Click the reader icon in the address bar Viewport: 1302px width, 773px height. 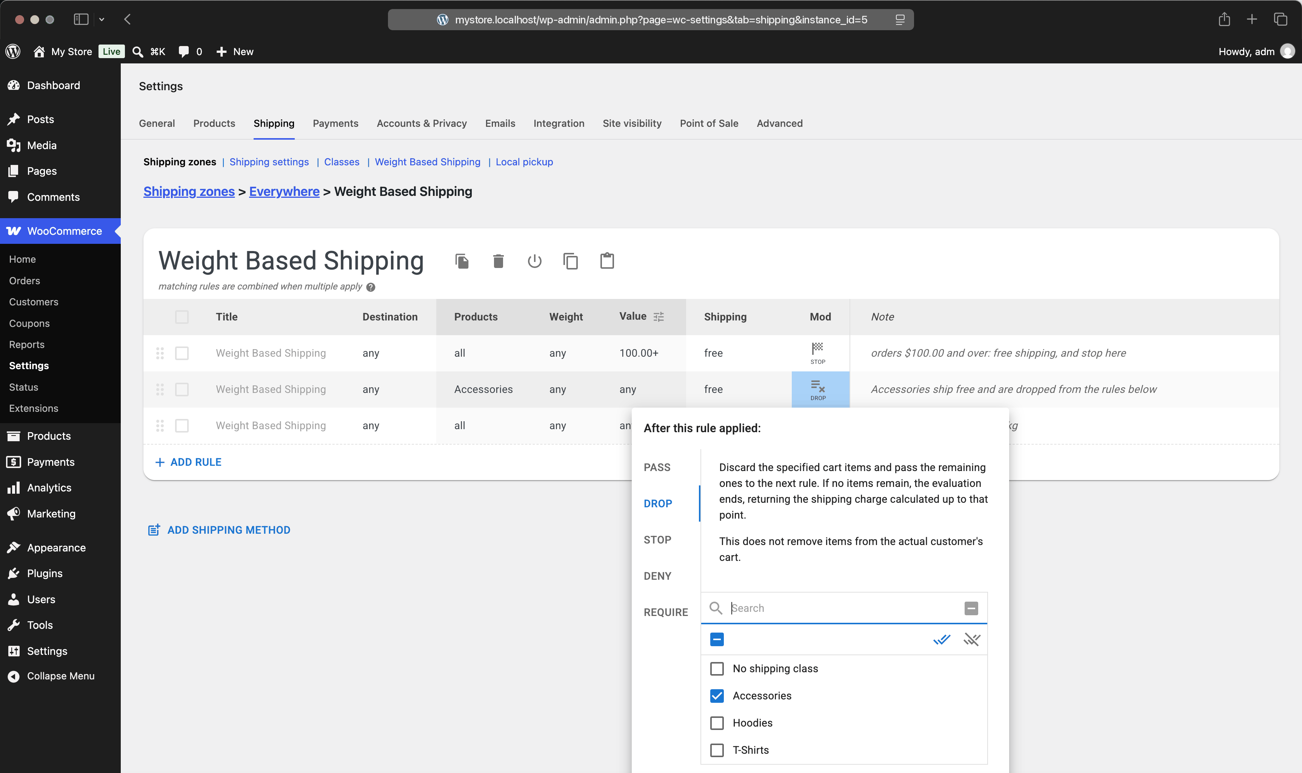coord(900,20)
